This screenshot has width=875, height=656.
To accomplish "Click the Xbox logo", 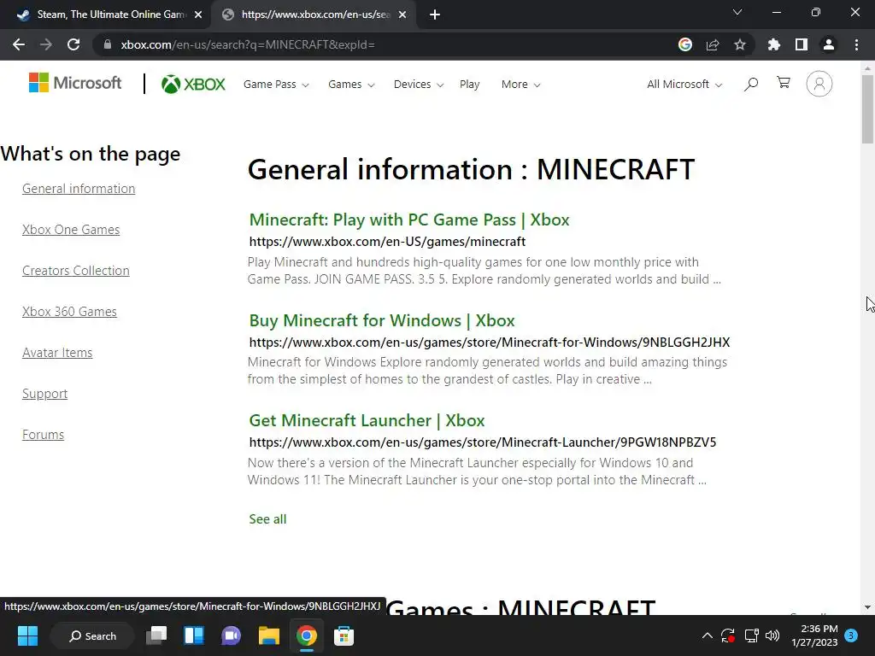I will click(193, 85).
